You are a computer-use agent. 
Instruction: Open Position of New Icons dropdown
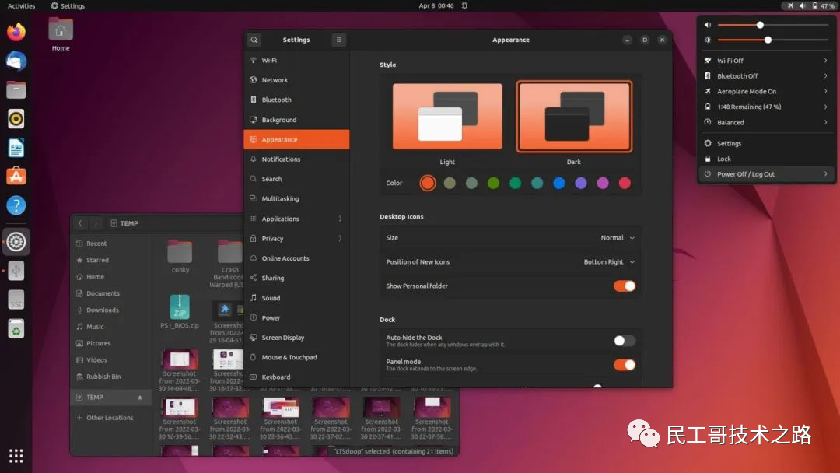pos(608,262)
